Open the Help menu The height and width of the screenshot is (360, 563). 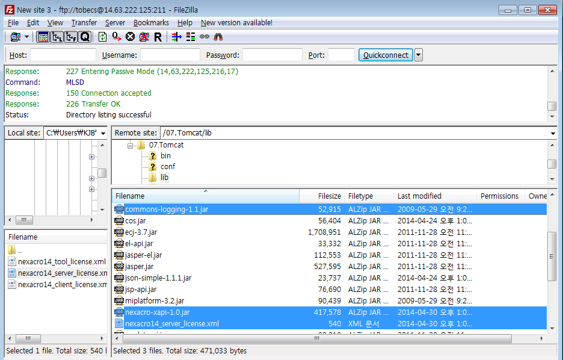(x=185, y=23)
